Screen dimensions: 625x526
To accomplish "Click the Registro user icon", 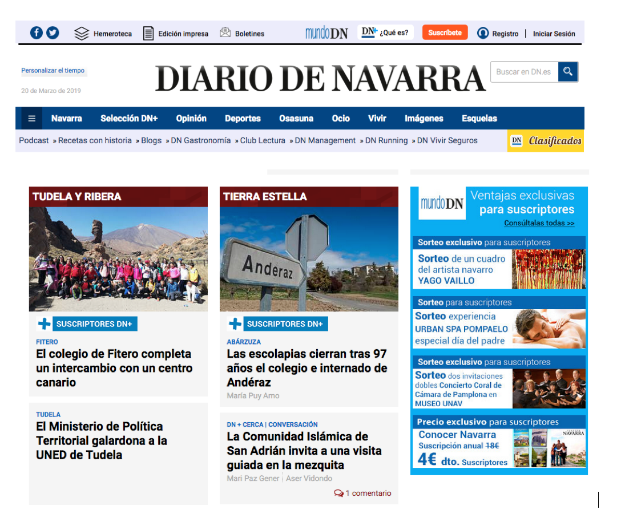I will [x=483, y=33].
